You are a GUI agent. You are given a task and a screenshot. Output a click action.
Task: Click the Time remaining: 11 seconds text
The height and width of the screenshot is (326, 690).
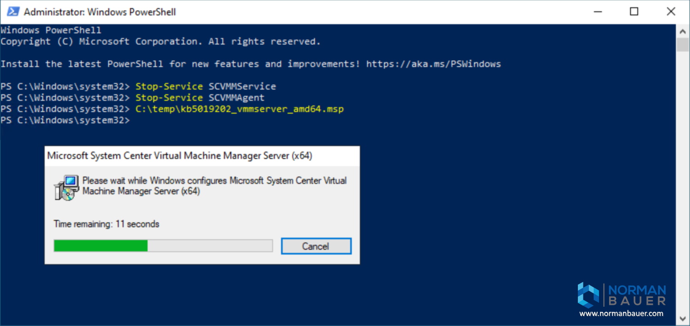click(x=107, y=224)
